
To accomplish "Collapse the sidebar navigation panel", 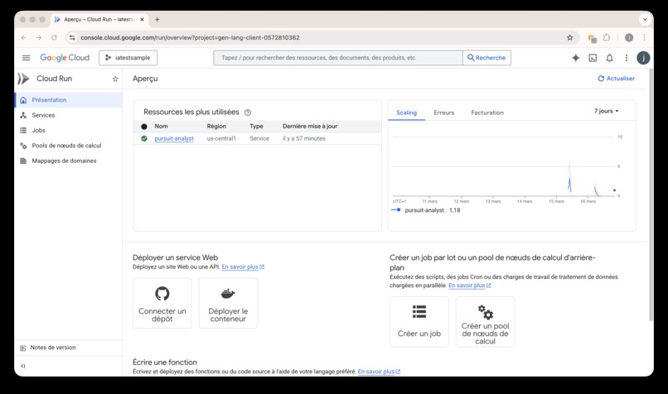I will point(23,366).
